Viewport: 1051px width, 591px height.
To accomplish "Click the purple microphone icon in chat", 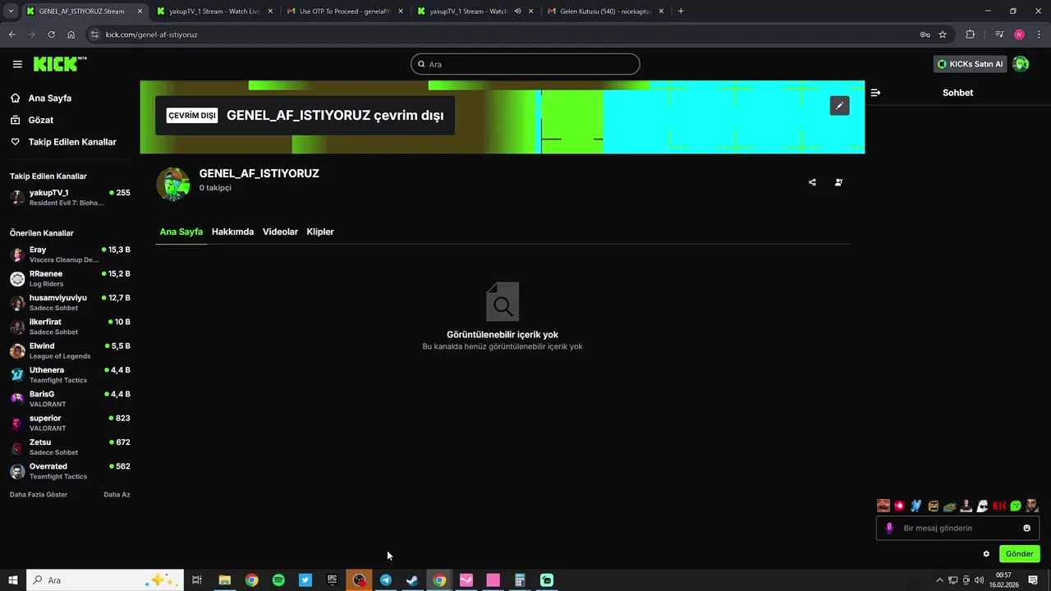I will pos(889,528).
